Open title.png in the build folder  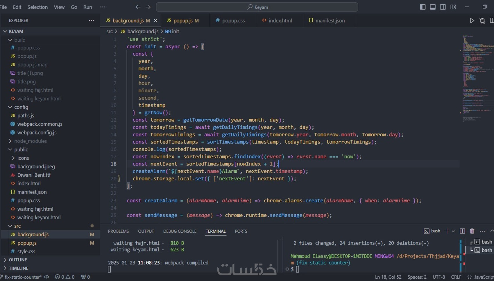coord(50,81)
